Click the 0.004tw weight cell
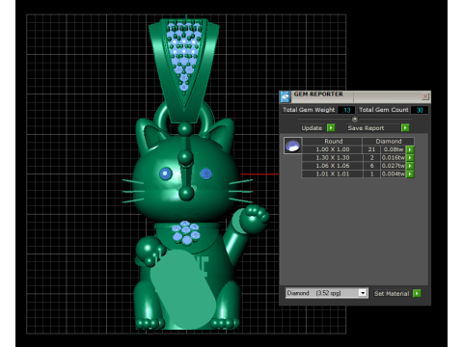 coord(393,174)
